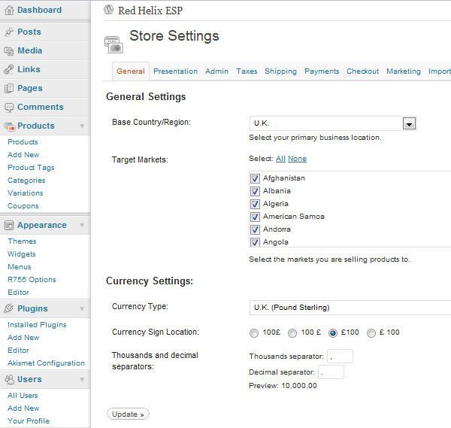Click the Decimal separator input field
Viewport: 451px width, 428px height.
(331, 372)
